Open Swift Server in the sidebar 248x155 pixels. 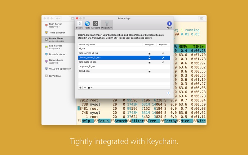pos(58,25)
